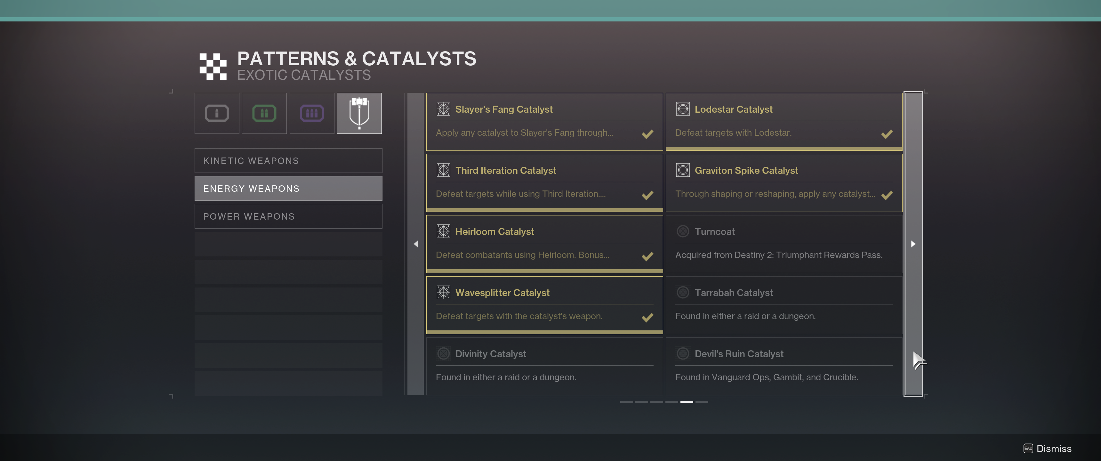Select the Divinity Catalyst title

click(x=491, y=354)
